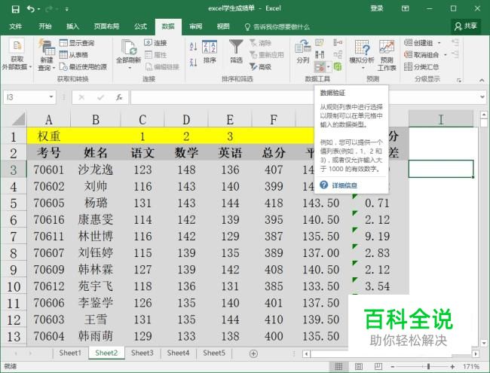490x373 pixels.
Task: Click Show Queries (显示查询)
Action: [77, 43]
